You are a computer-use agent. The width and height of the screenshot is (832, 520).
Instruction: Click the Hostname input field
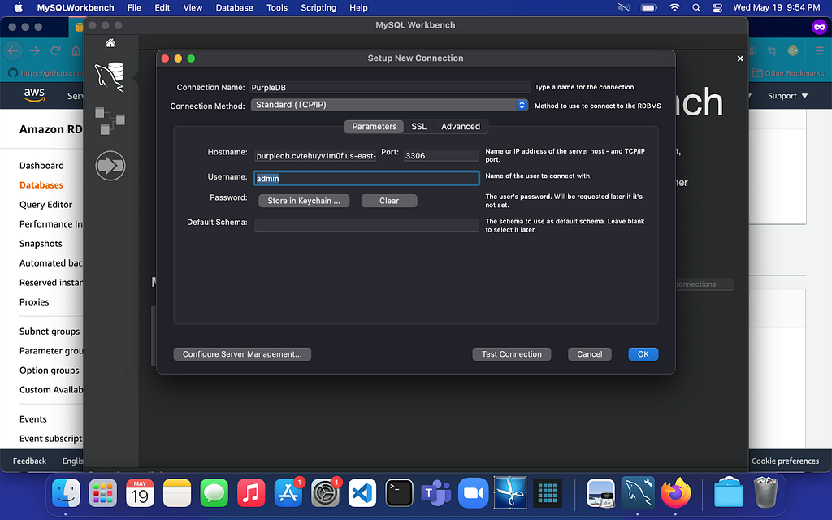pos(315,155)
